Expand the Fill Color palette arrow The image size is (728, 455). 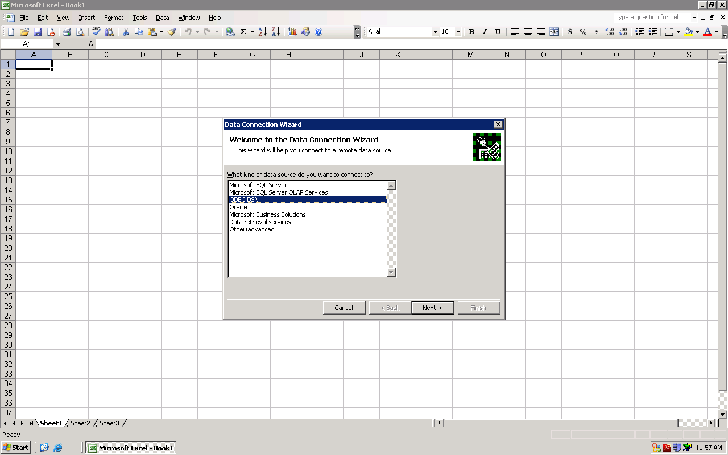pos(697,32)
